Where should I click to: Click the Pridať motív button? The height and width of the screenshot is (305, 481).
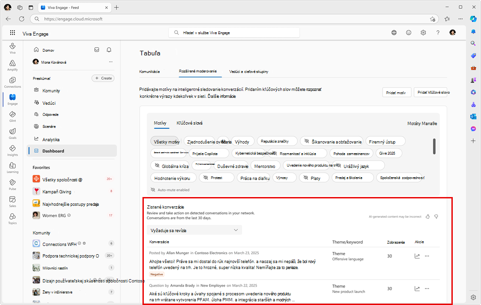tap(397, 92)
